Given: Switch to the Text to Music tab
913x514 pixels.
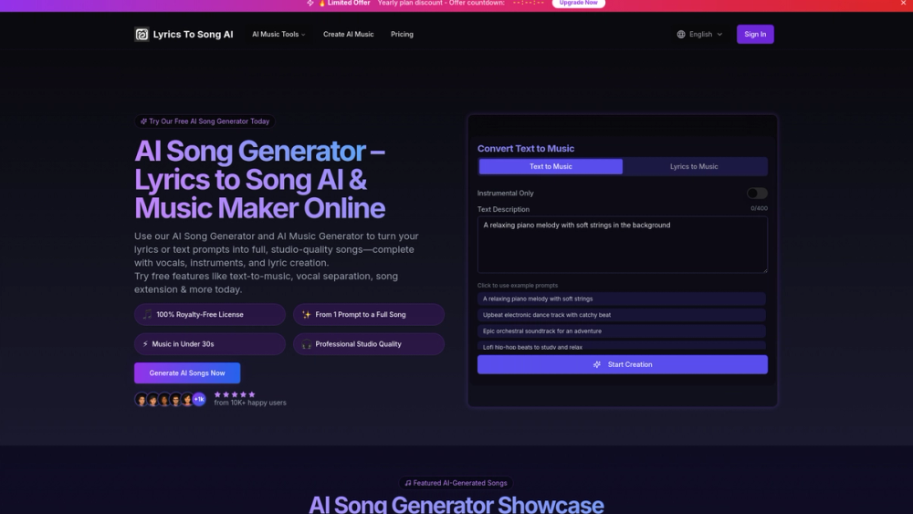Looking at the screenshot, I should (x=551, y=166).
